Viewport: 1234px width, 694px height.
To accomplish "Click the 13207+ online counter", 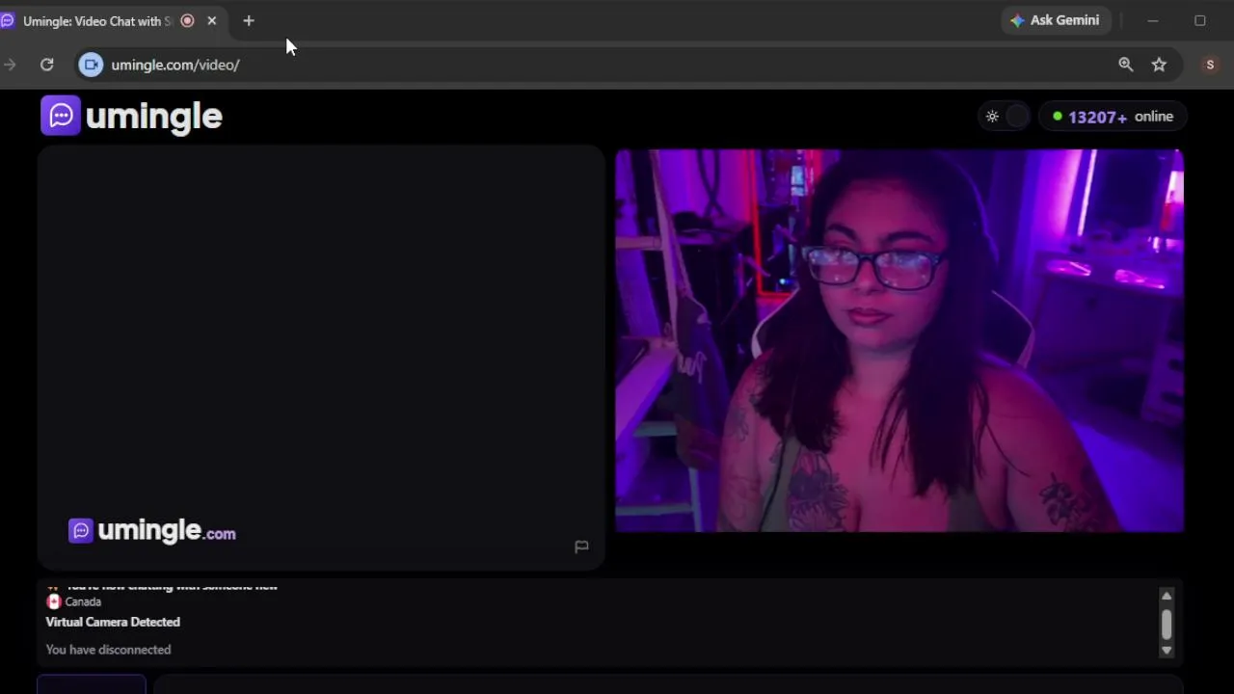I will point(1114,117).
